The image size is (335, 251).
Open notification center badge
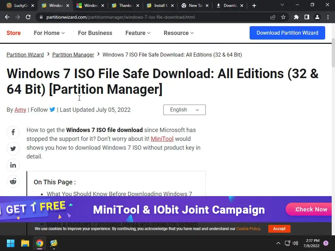(x=326, y=243)
